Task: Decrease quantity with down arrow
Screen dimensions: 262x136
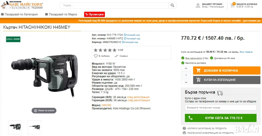Action: point(186,82)
